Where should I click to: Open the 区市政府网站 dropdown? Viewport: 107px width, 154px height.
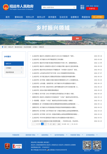click(92, 135)
